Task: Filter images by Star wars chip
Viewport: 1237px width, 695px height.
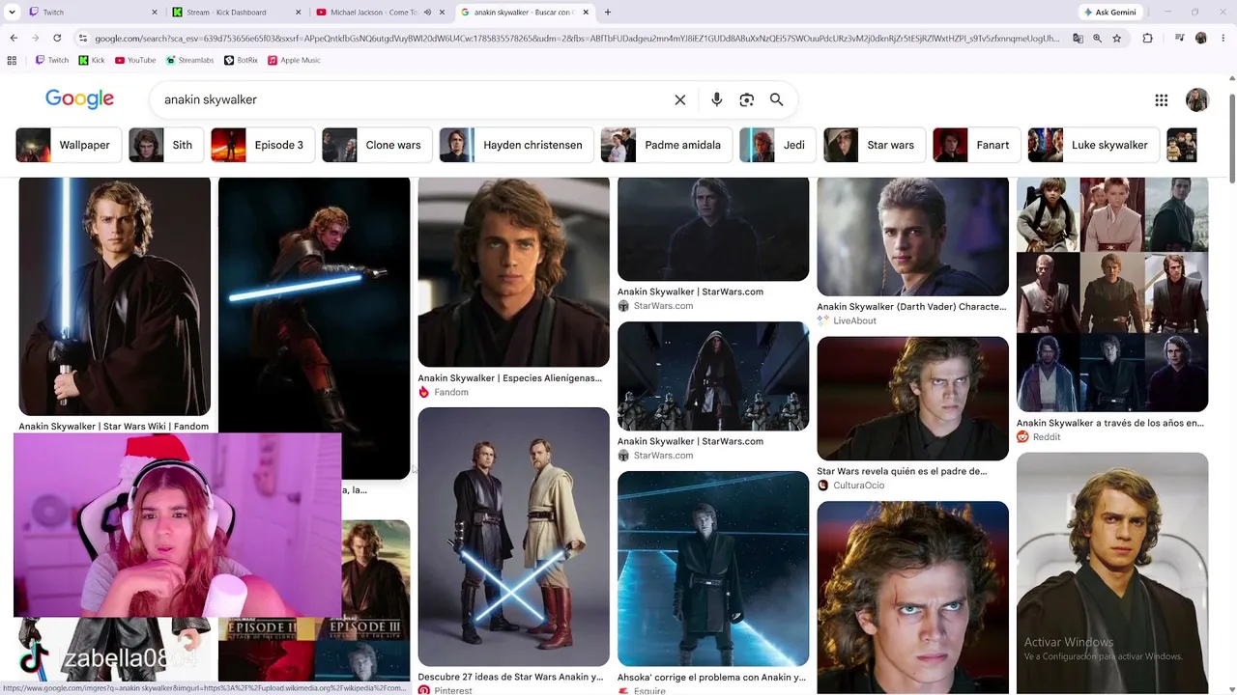Action: click(x=875, y=145)
